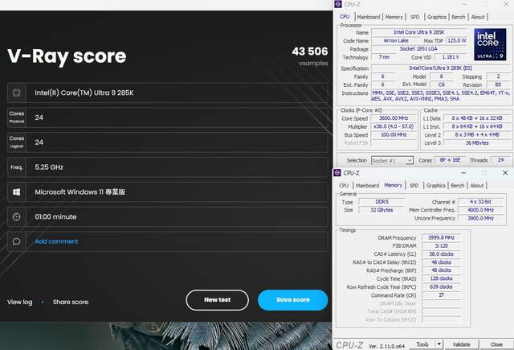Click the Ver. 2.11.0.x64 version text
Viewport: 514px width, 350px height.
point(386,346)
